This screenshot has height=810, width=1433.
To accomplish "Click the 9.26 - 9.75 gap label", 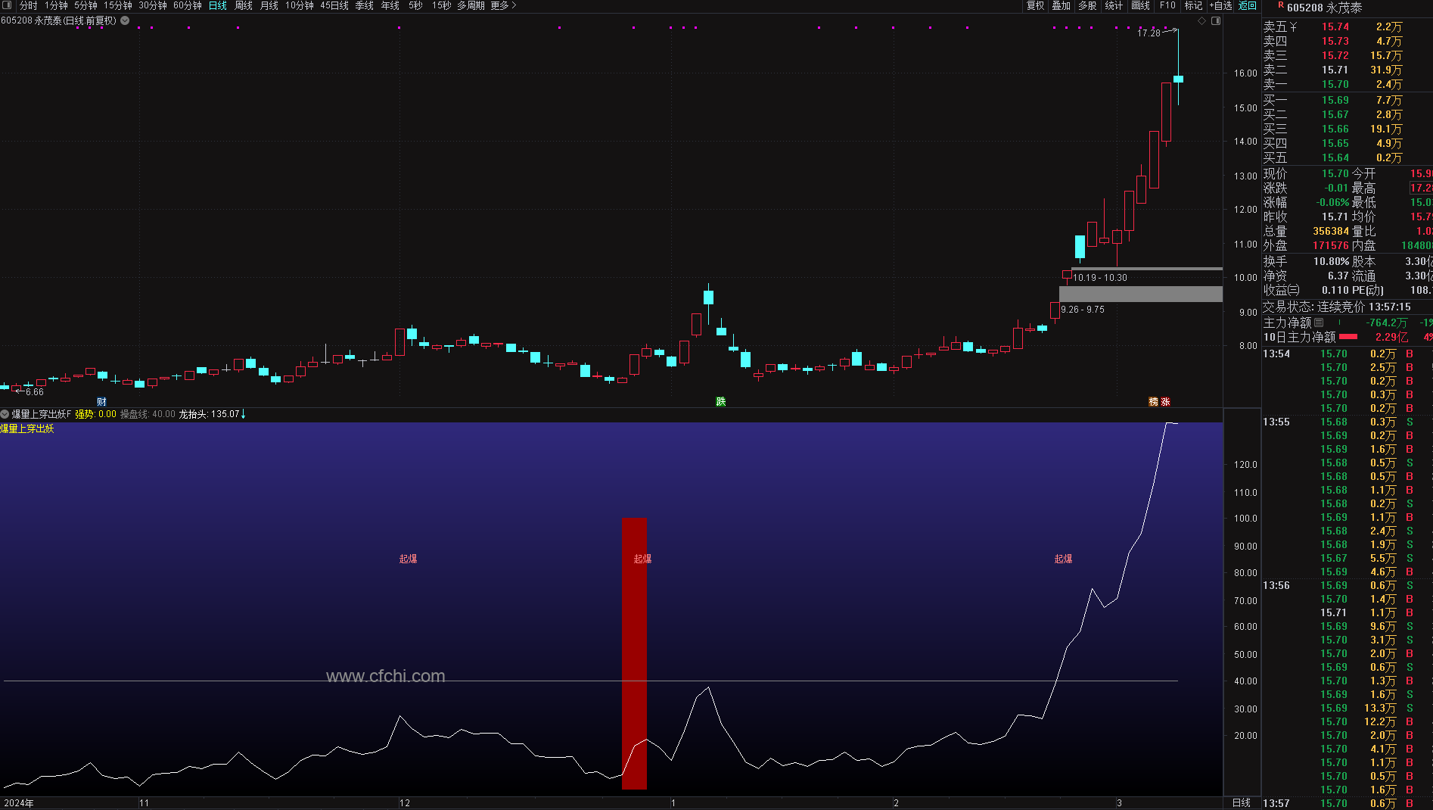I will (x=1083, y=310).
